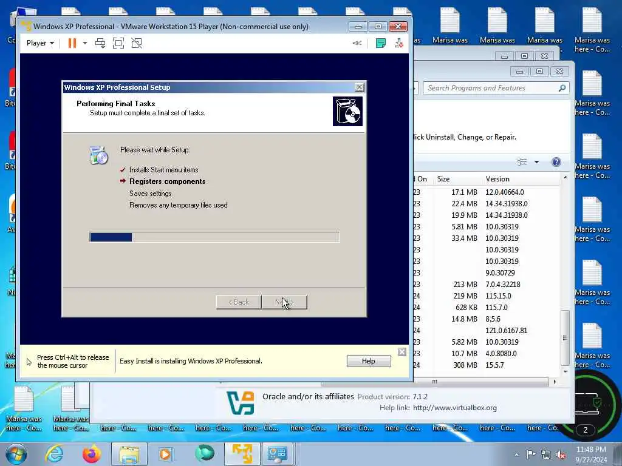The width and height of the screenshot is (622, 466).
Task: Select the bottom-left desktop Marisa was here file
Action: pos(24,410)
